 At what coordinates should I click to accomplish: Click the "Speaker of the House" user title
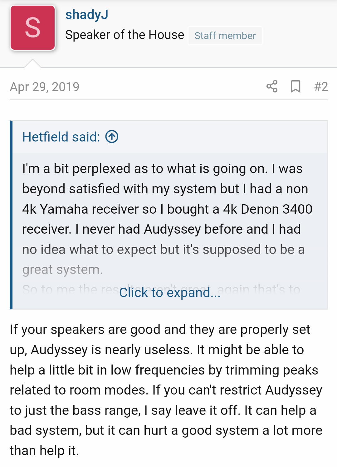coord(125,35)
